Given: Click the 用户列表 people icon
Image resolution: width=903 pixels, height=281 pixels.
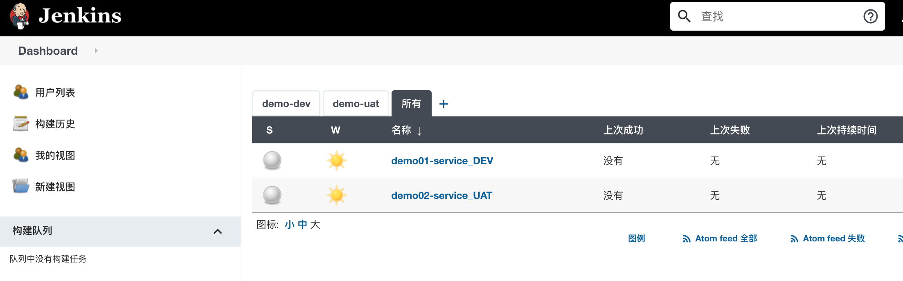Looking at the screenshot, I should (x=21, y=92).
